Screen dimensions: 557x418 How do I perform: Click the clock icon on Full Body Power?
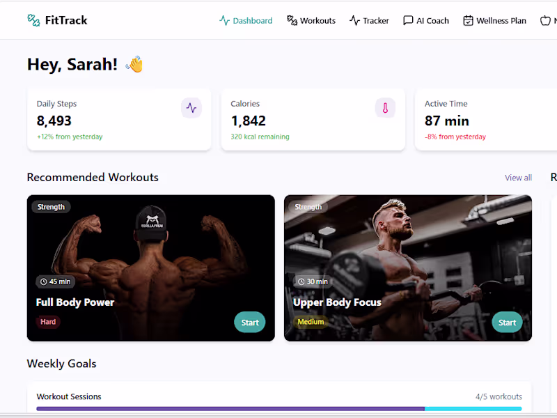[43, 281]
